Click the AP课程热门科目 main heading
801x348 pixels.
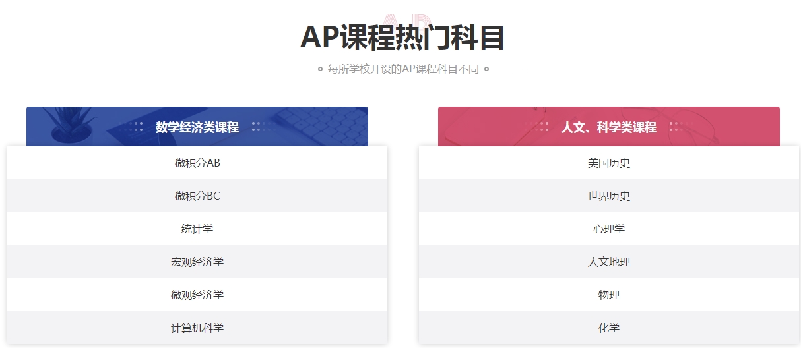[x=402, y=37]
